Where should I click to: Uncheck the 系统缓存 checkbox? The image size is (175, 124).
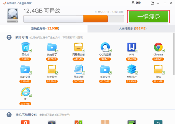pyautogui.click(x=137, y=73)
